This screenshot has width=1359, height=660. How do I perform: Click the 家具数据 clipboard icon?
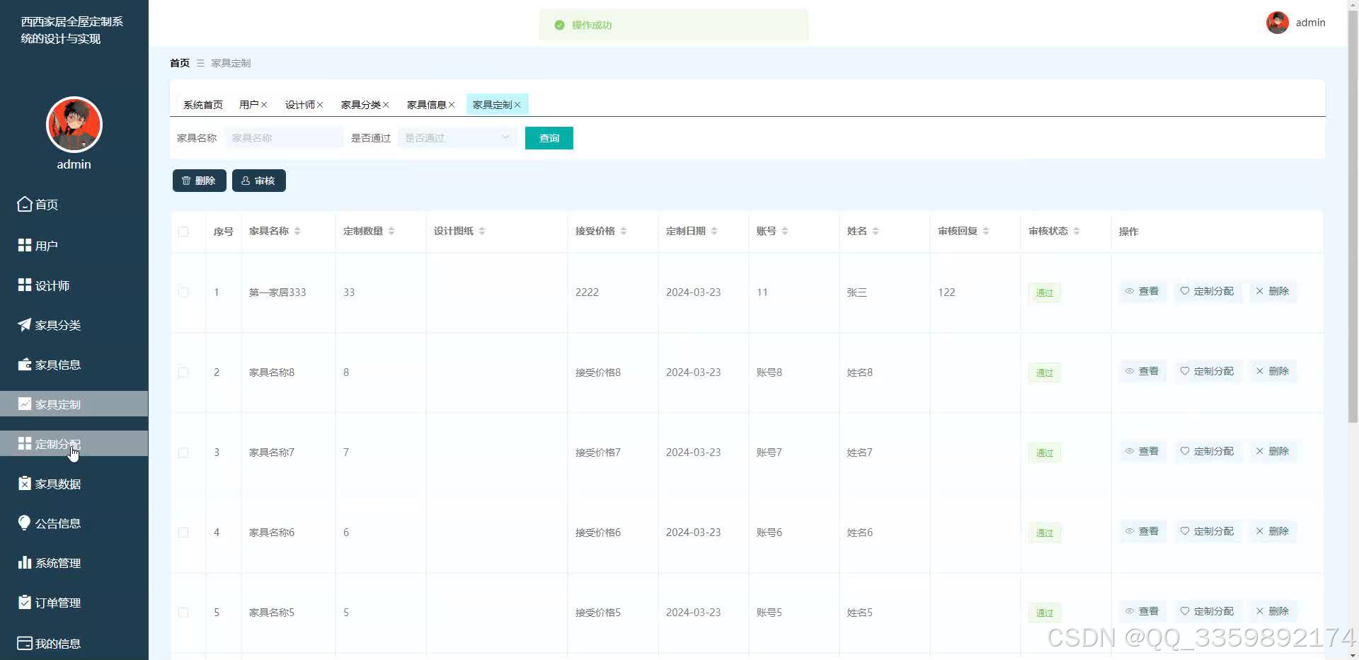pos(25,483)
